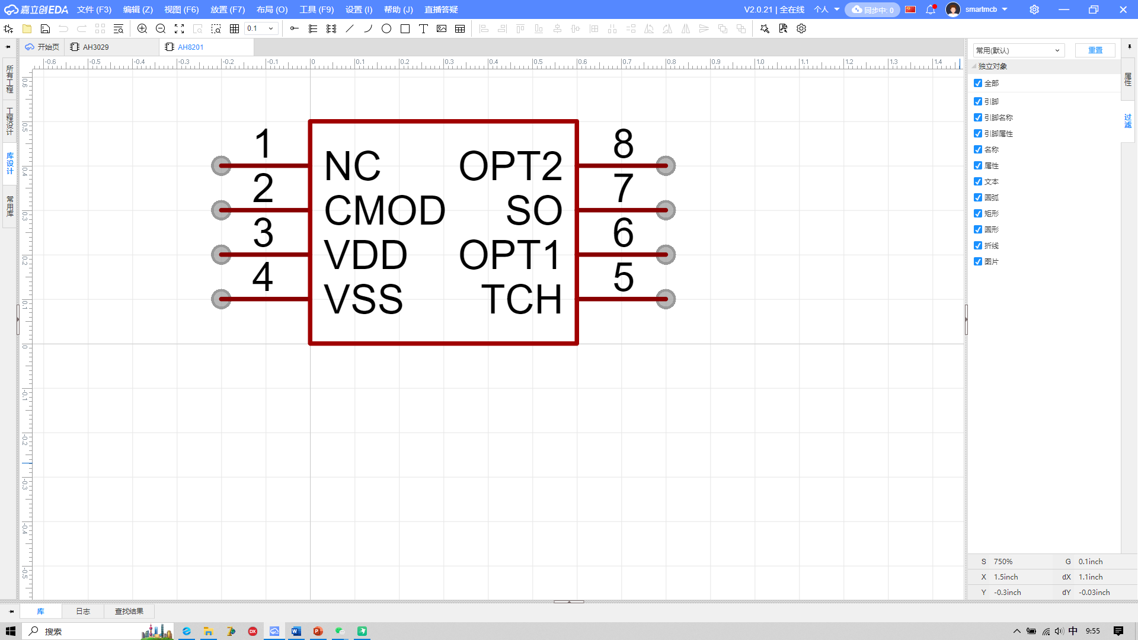This screenshot has width=1138, height=640.
Task: Open the 常用(默认) filter dropdown
Action: pos(1018,50)
